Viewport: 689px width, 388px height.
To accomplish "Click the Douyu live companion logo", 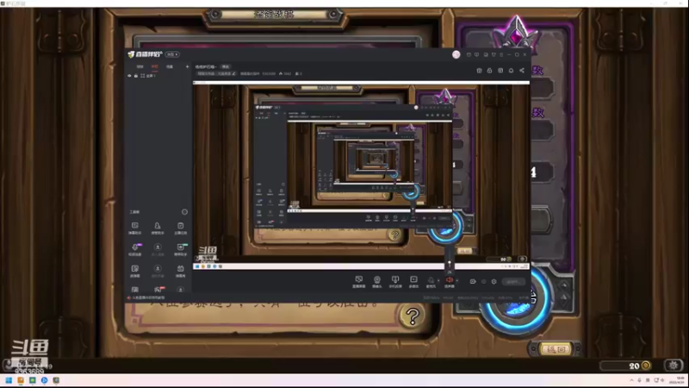I will (146, 54).
